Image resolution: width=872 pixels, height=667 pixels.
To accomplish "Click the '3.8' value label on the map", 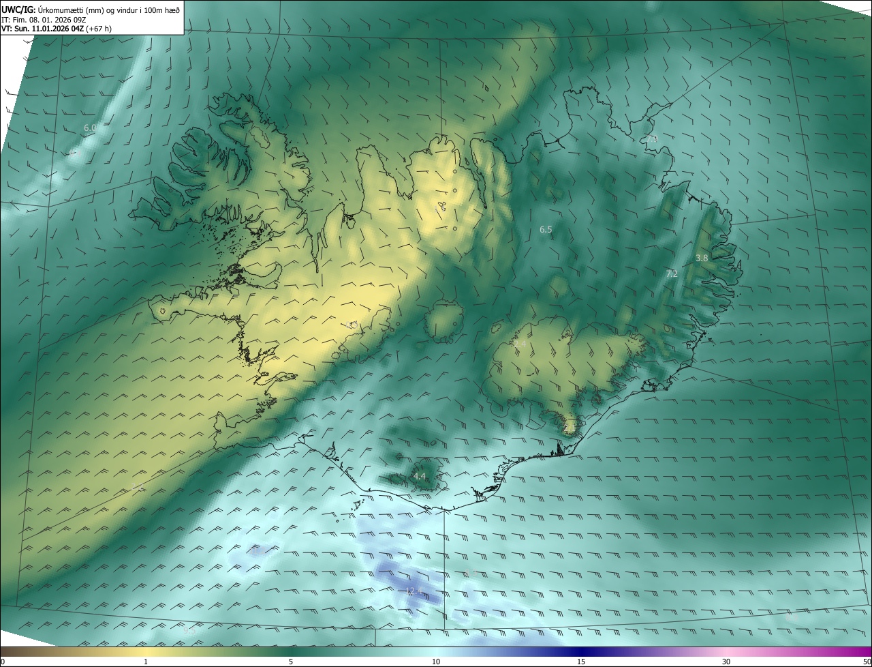I will [702, 258].
